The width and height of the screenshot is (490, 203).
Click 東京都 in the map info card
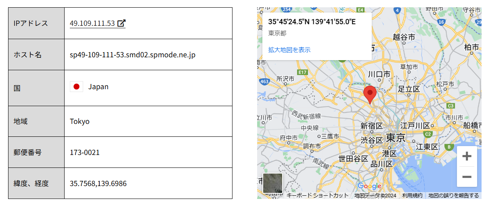point(277,33)
